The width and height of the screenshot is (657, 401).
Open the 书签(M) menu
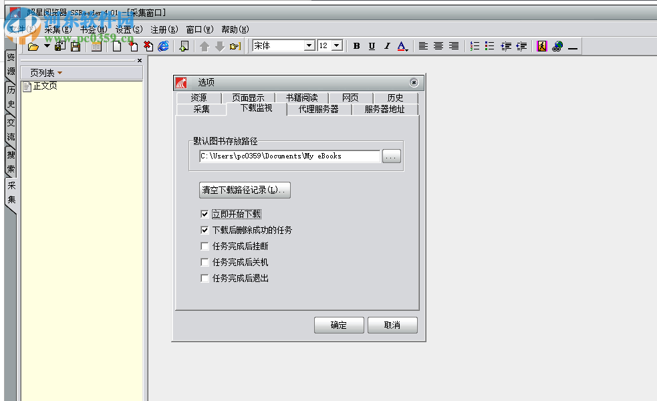(94, 29)
